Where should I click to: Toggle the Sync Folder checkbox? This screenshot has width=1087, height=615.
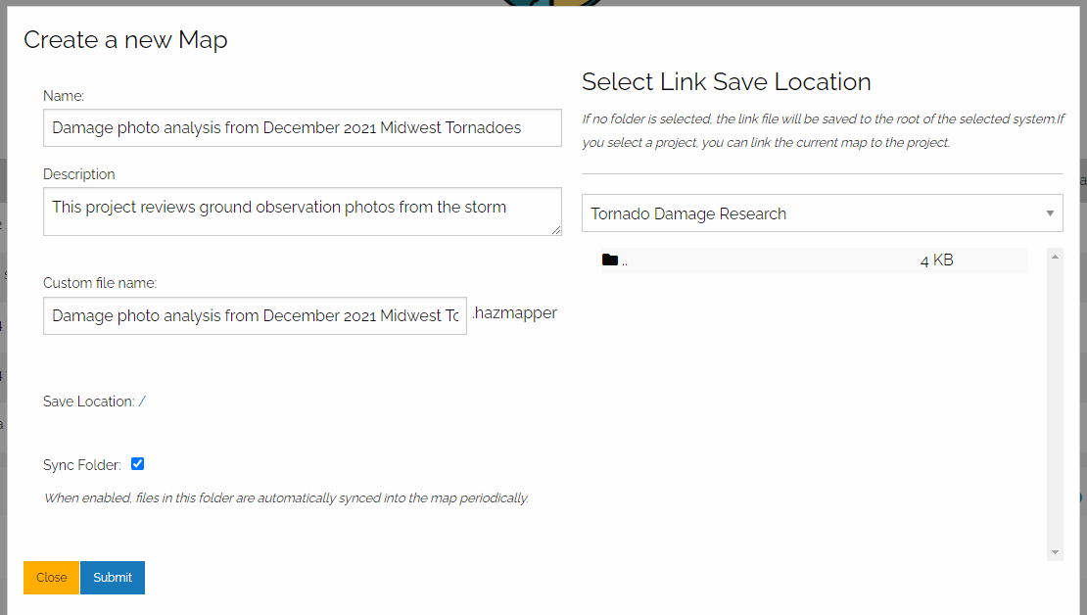pos(137,464)
